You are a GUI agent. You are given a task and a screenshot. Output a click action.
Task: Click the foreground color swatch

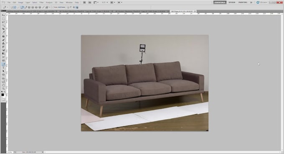coord(3,95)
